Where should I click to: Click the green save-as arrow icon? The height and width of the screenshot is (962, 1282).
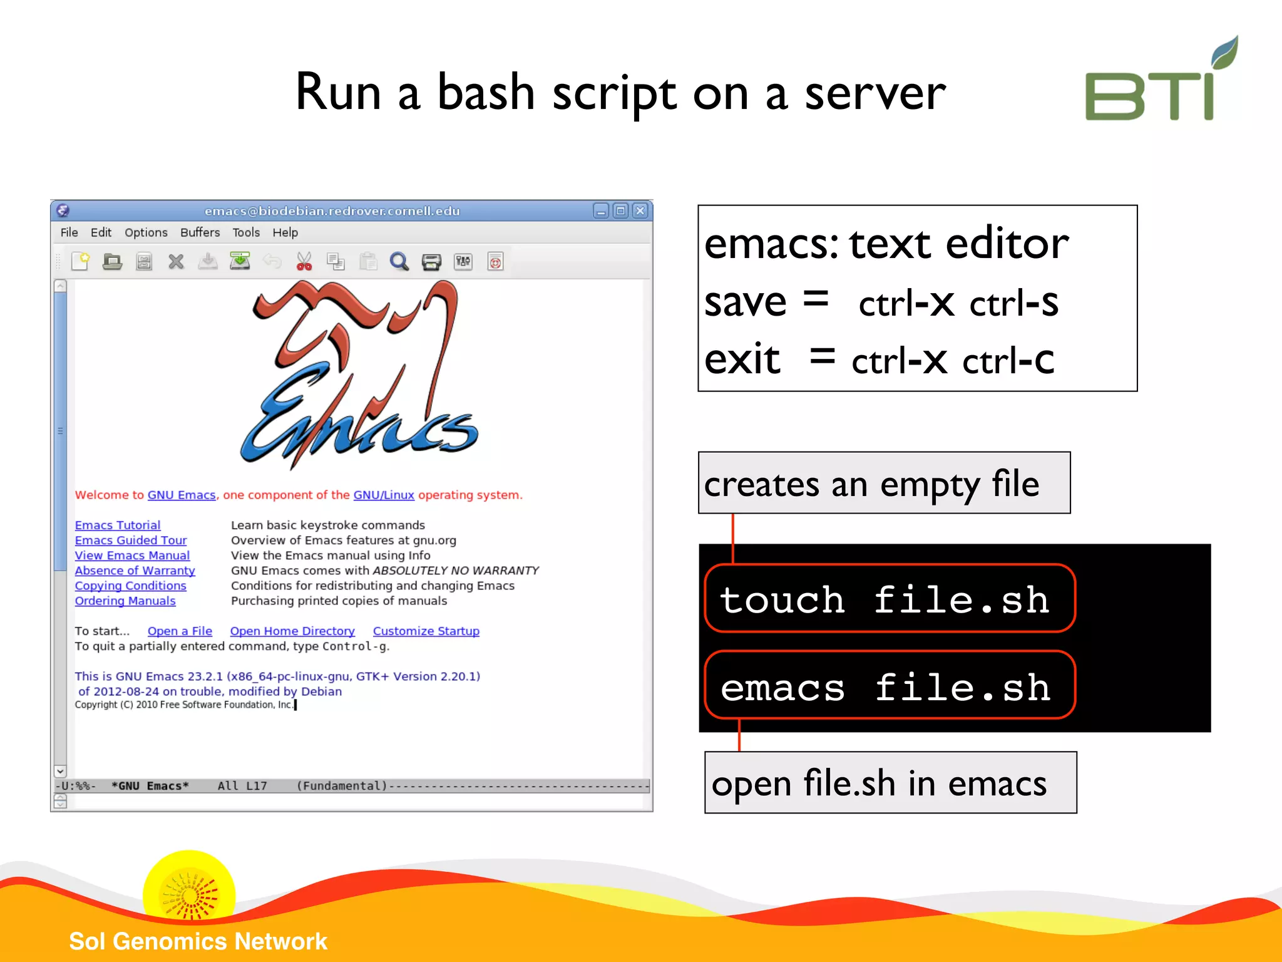tap(240, 261)
